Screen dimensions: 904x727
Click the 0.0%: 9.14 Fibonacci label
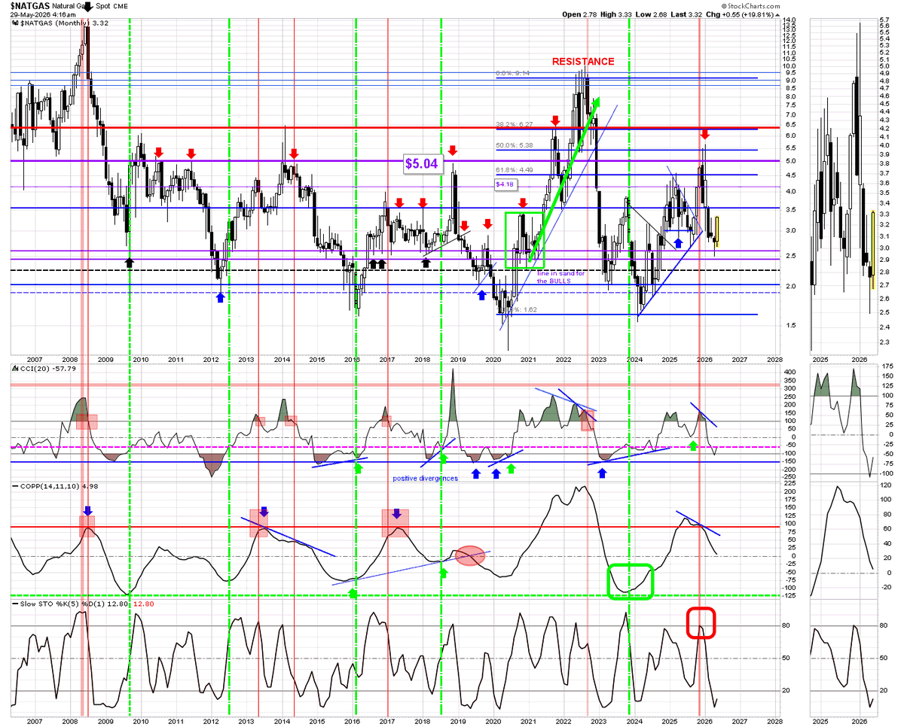pos(512,74)
